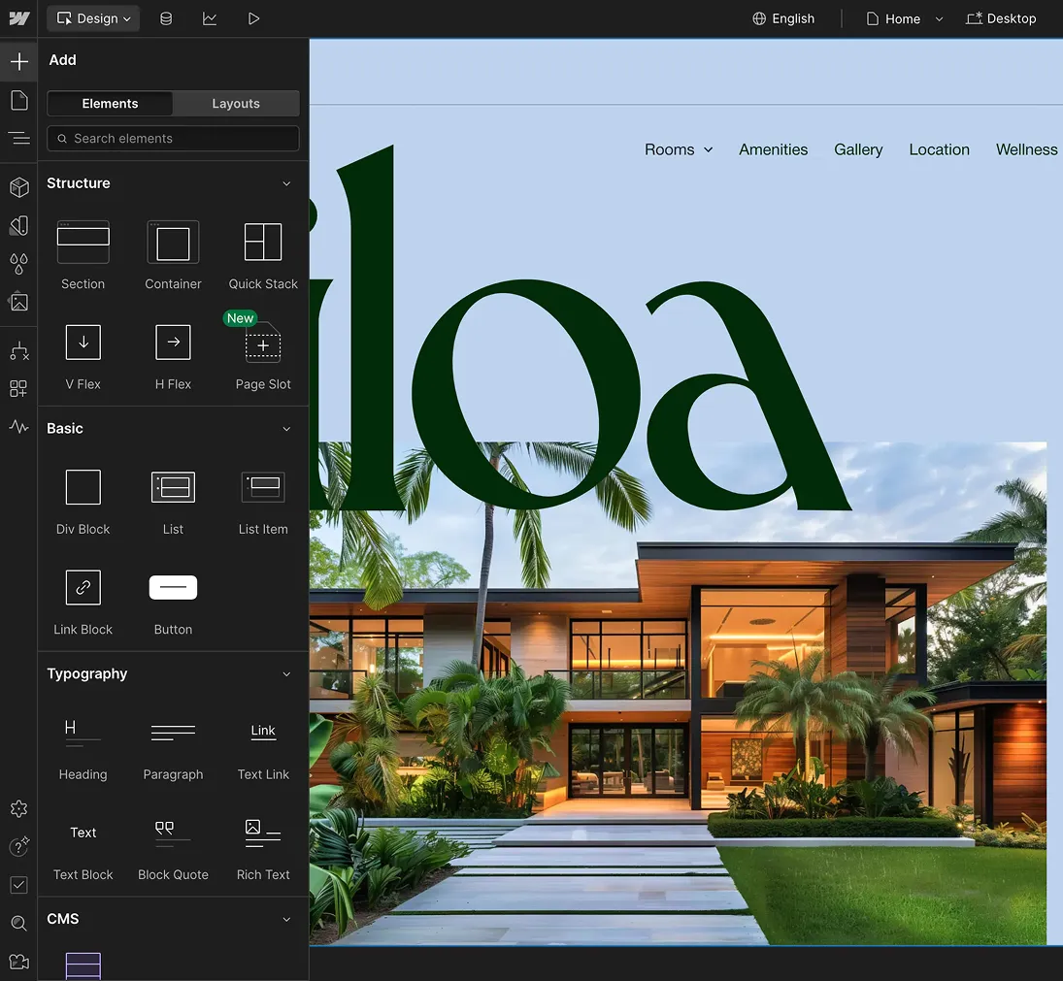
Task: Click the Amenities nav link
Action: coord(773,149)
